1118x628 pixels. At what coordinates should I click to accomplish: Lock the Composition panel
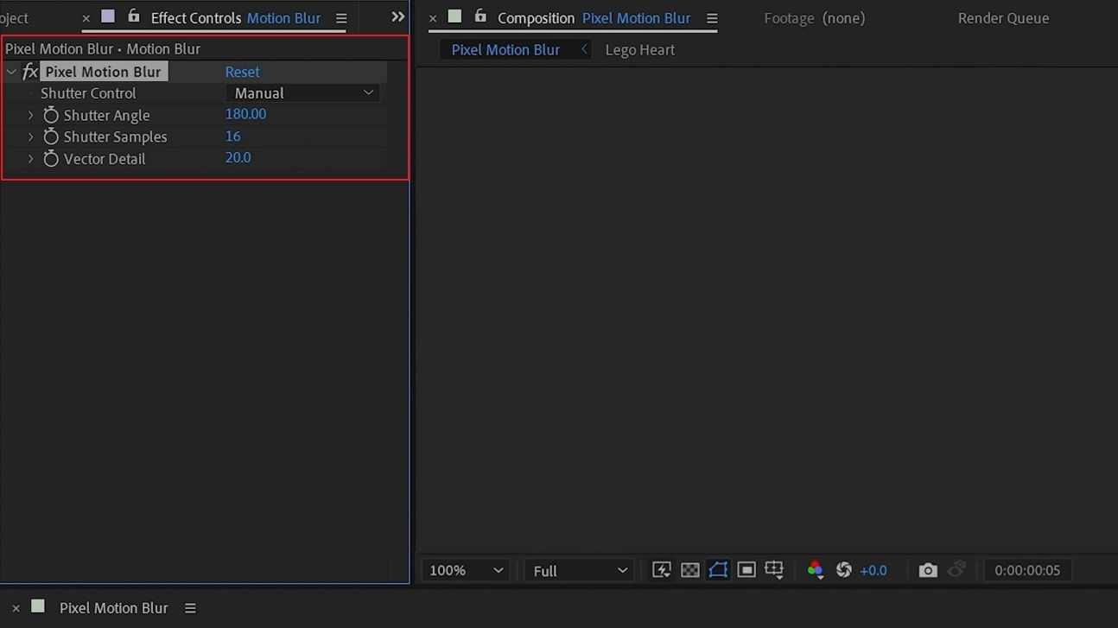(x=480, y=16)
